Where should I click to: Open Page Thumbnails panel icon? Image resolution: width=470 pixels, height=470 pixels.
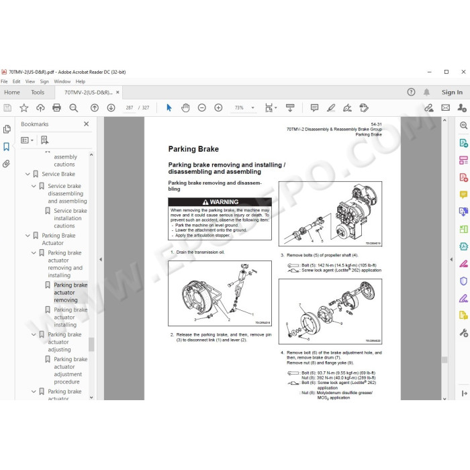(x=7, y=129)
